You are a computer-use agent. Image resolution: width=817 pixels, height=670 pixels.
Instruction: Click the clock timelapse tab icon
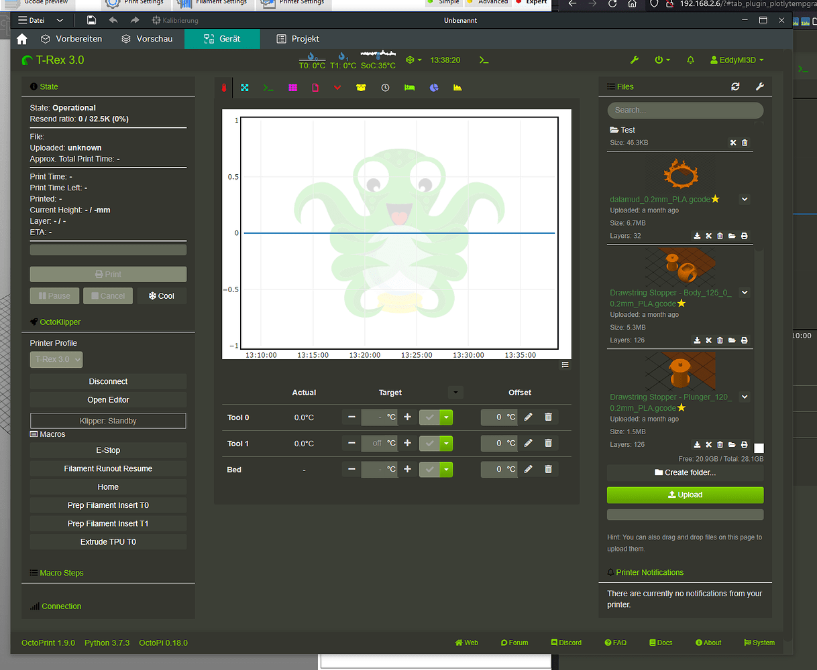click(385, 87)
